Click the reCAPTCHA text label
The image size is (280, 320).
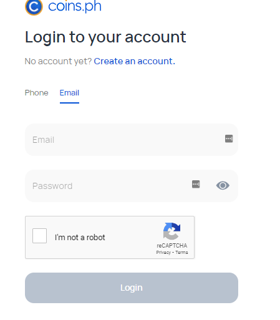pyautogui.click(x=172, y=246)
